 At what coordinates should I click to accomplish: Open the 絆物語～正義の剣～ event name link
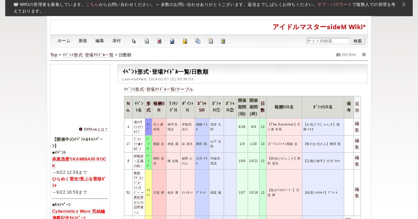[139, 161]
